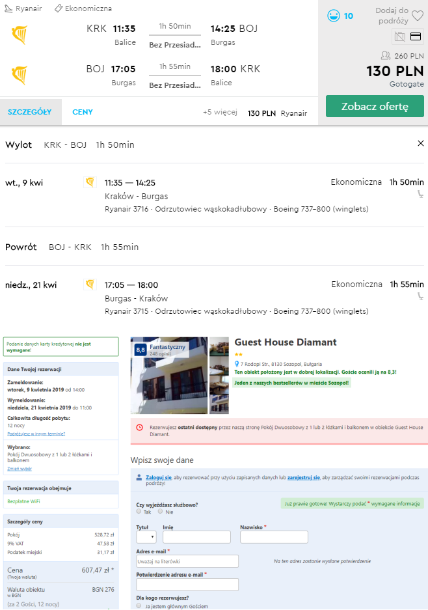Click the passengers icon beside 260 PLN
This screenshot has height=610, width=428.
[x=385, y=55]
